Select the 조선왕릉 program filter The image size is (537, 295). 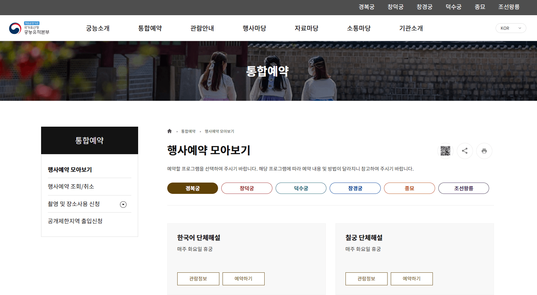464,188
